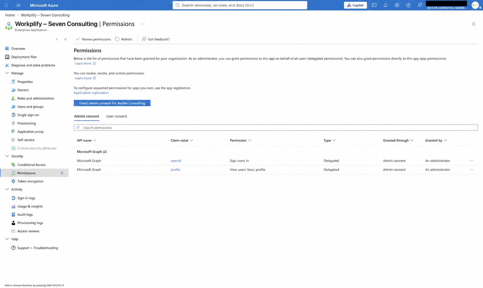Launch Copilot from the header
This screenshot has height=288, width=483.
(355, 5)
